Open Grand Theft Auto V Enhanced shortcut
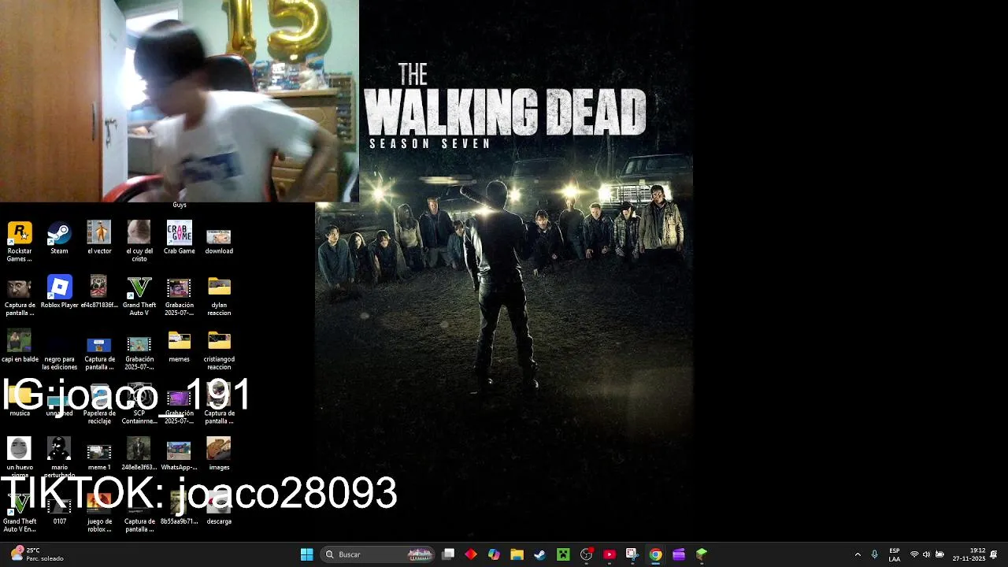This screenshot has width=1008, height=567. pyautogui.click(x=20, y=513)
